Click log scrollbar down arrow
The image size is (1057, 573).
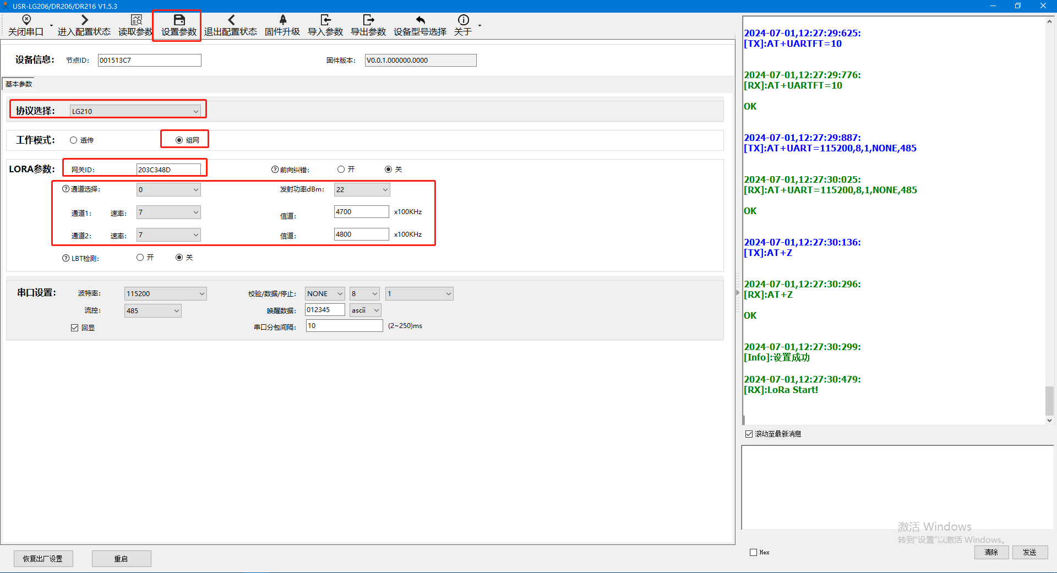(x=1049, y=420)
